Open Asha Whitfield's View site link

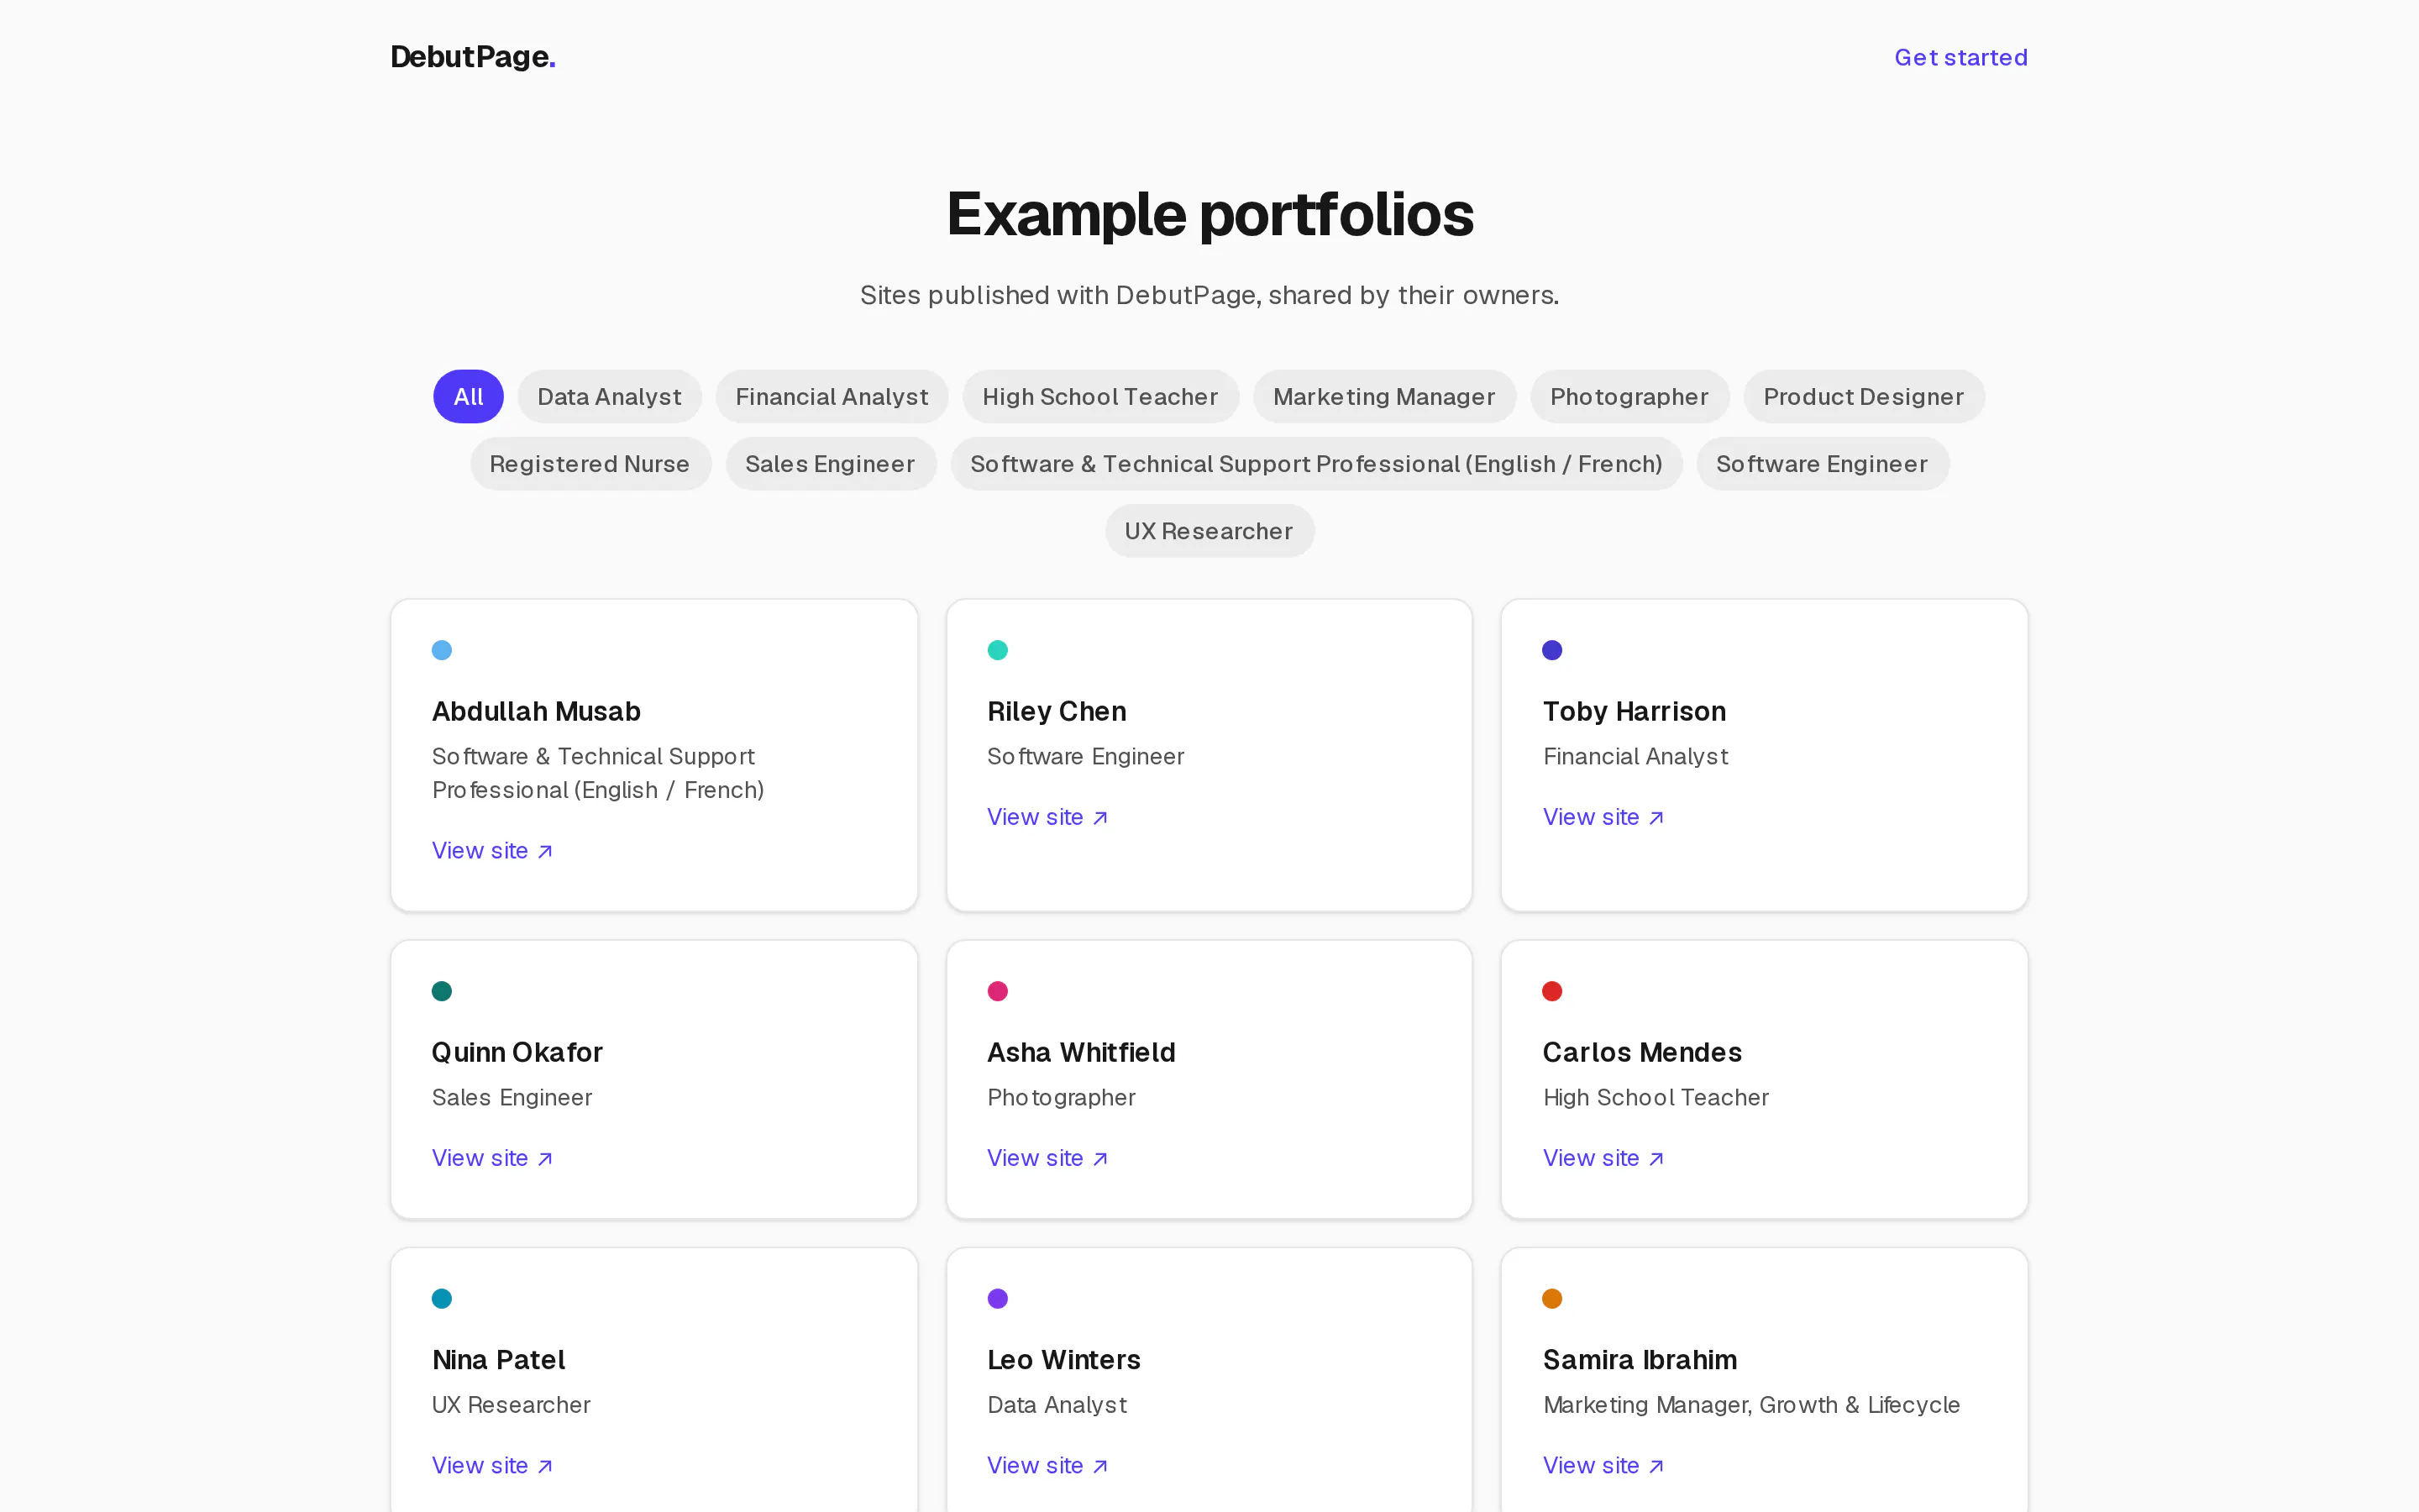(x=1047, y=1158)
